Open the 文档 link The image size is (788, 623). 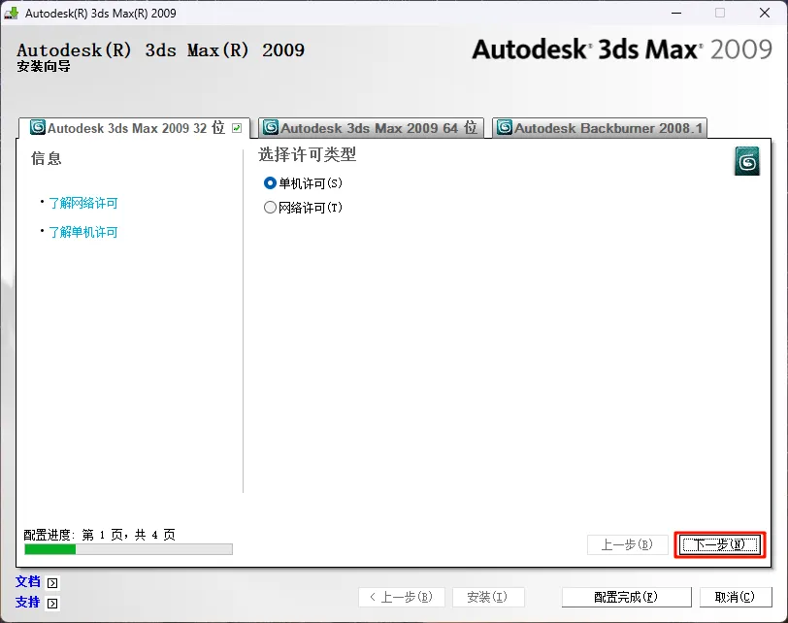(x=27, y=582)
